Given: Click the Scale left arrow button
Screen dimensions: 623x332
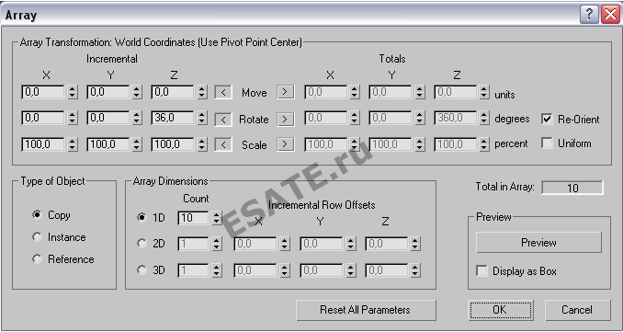Looking at the screenshot, I should (223, 144).
